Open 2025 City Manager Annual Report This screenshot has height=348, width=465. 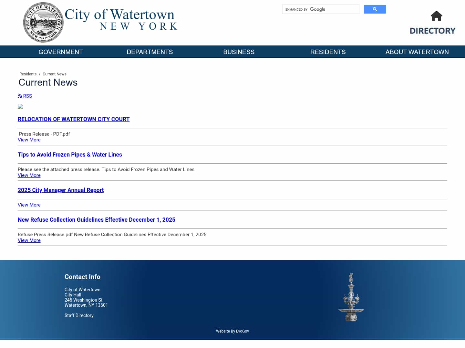pyautogui.click(x=61, y=190)
